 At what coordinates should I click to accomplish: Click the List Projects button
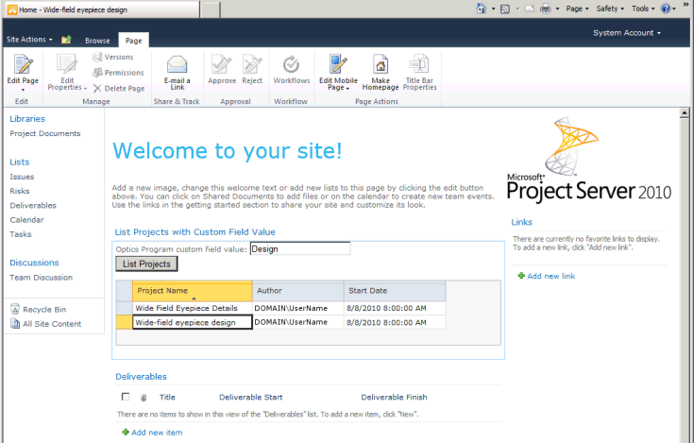click(146, 264)
